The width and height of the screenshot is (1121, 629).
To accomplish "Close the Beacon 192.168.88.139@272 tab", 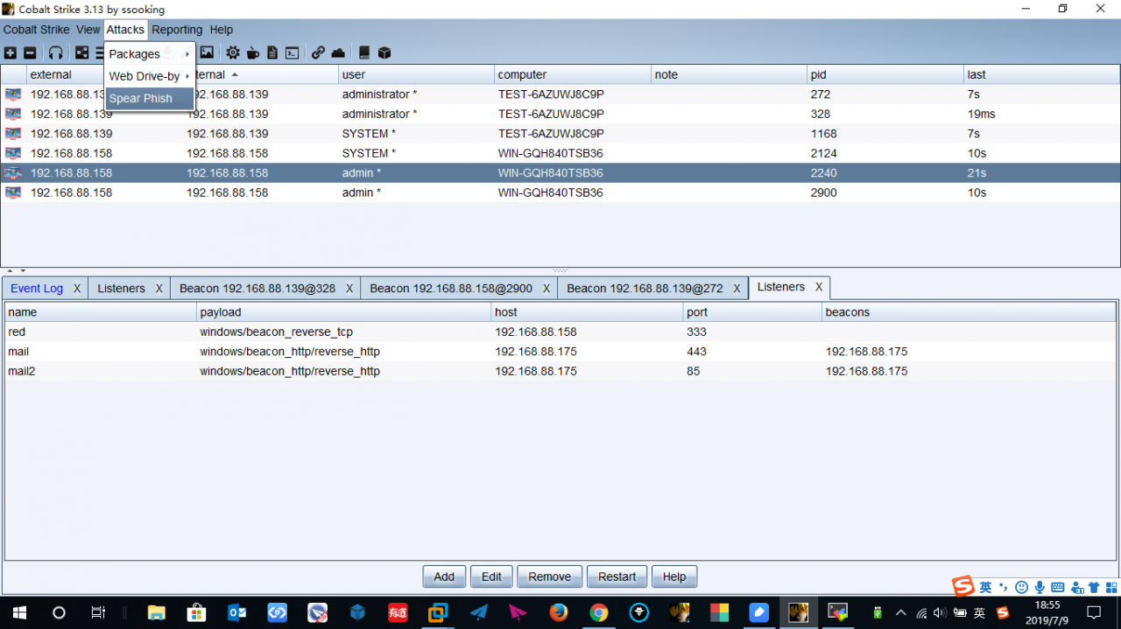I will 737,289.
